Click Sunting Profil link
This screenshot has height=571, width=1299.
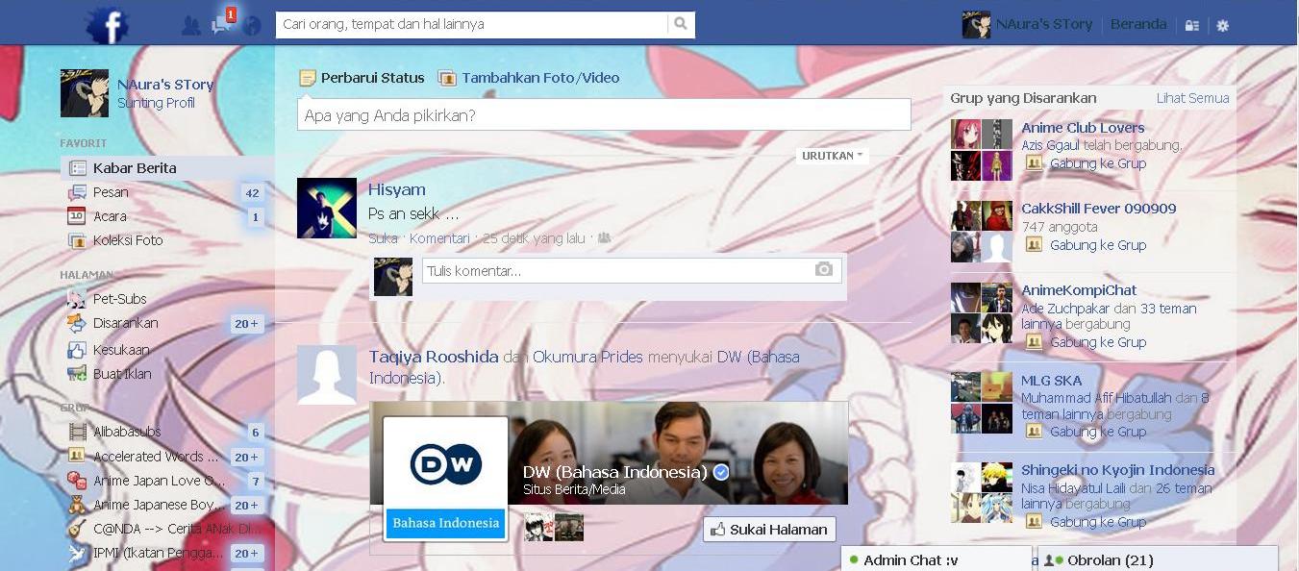156,103
